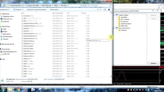Open the Apps library in the sidebar
Image resolution: width=164 pixels, height=92 pixels.
(x=5, y=29)
